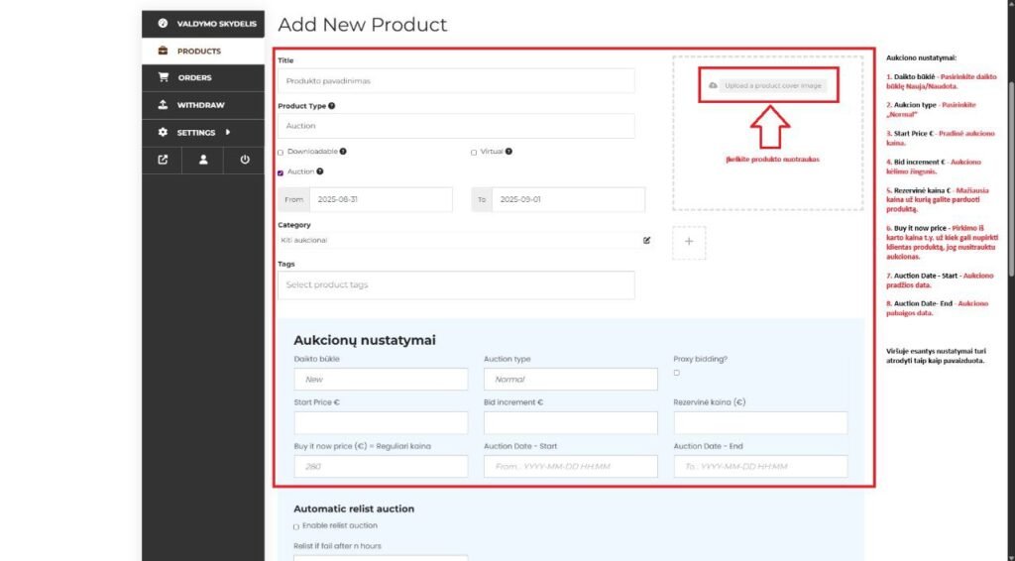Open the Product Type dropdown
This screenshot has width=1015, height=561.
[456, 126]
